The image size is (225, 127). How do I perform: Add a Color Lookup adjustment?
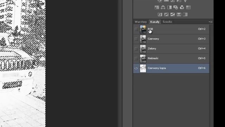(188, 7)
